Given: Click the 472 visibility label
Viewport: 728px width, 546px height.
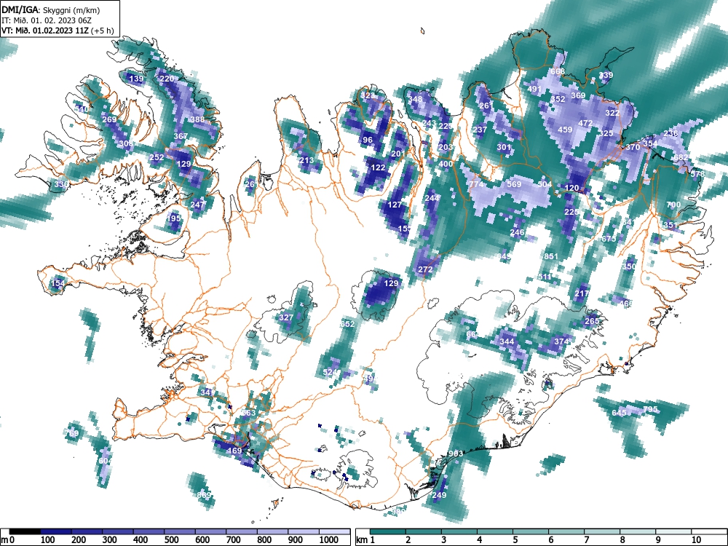Looking at the screenshot, I should coord(585,124).
